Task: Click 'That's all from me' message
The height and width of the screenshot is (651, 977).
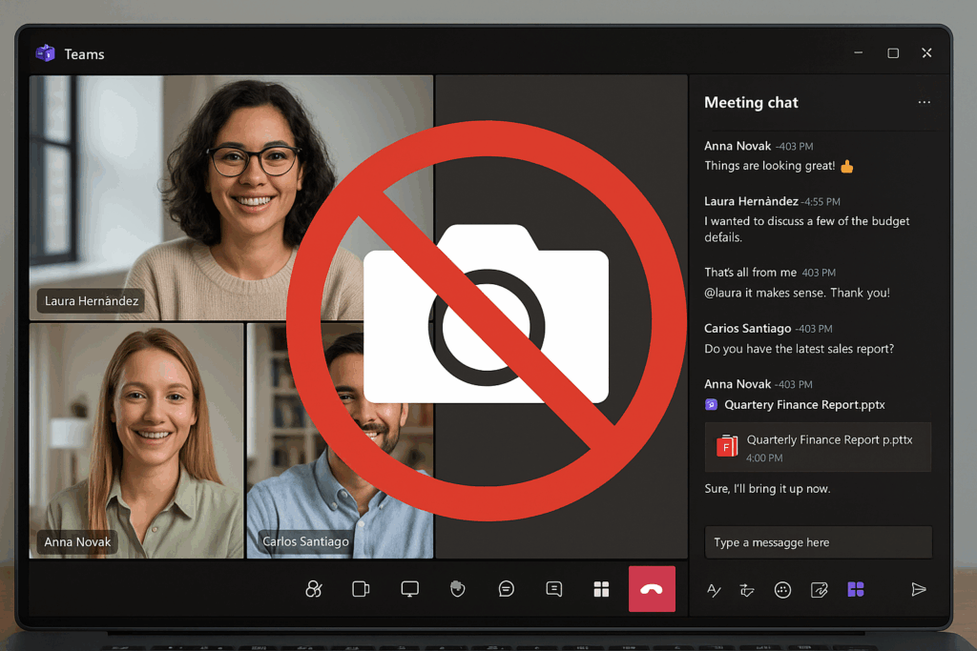Action: [x=750, y=272]
